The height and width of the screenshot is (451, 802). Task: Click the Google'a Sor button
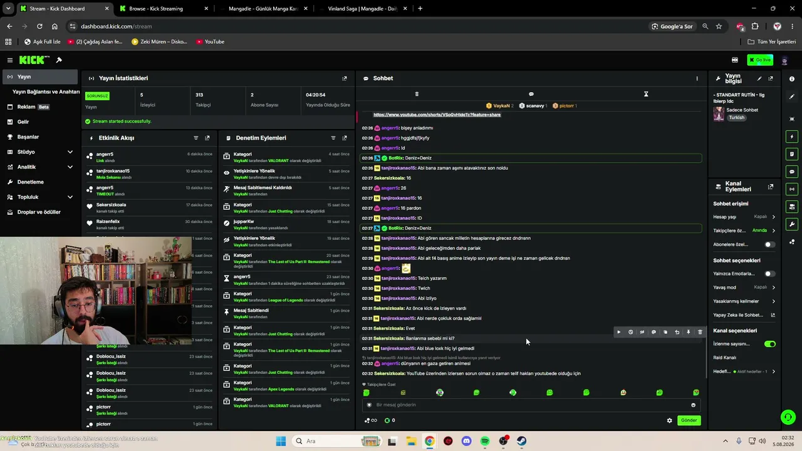(x=672, y=26)
